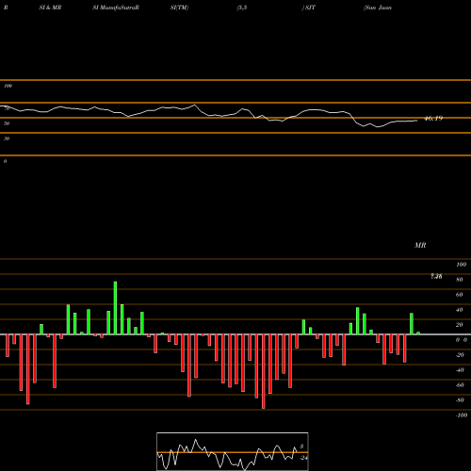Click the MR axis label -100
Screen dimensions: 471x471
462,415
